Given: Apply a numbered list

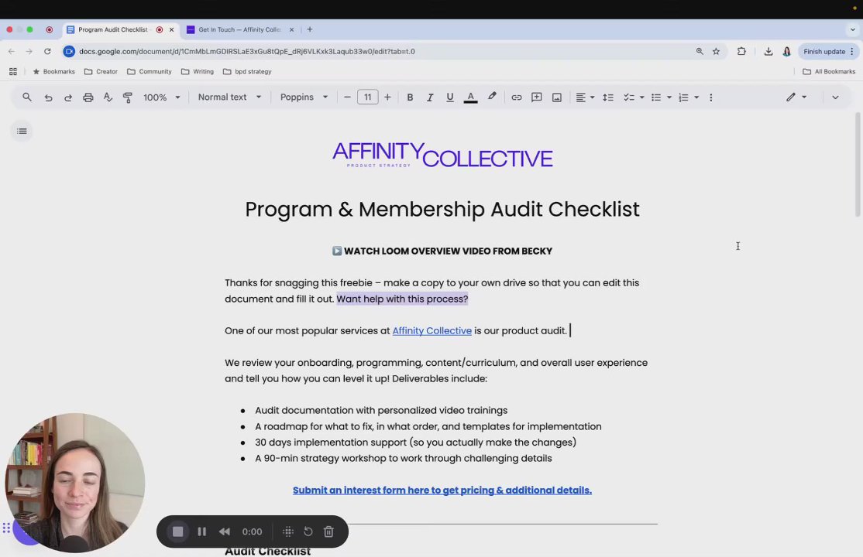Looking at the screenshot, I should 683,97.
